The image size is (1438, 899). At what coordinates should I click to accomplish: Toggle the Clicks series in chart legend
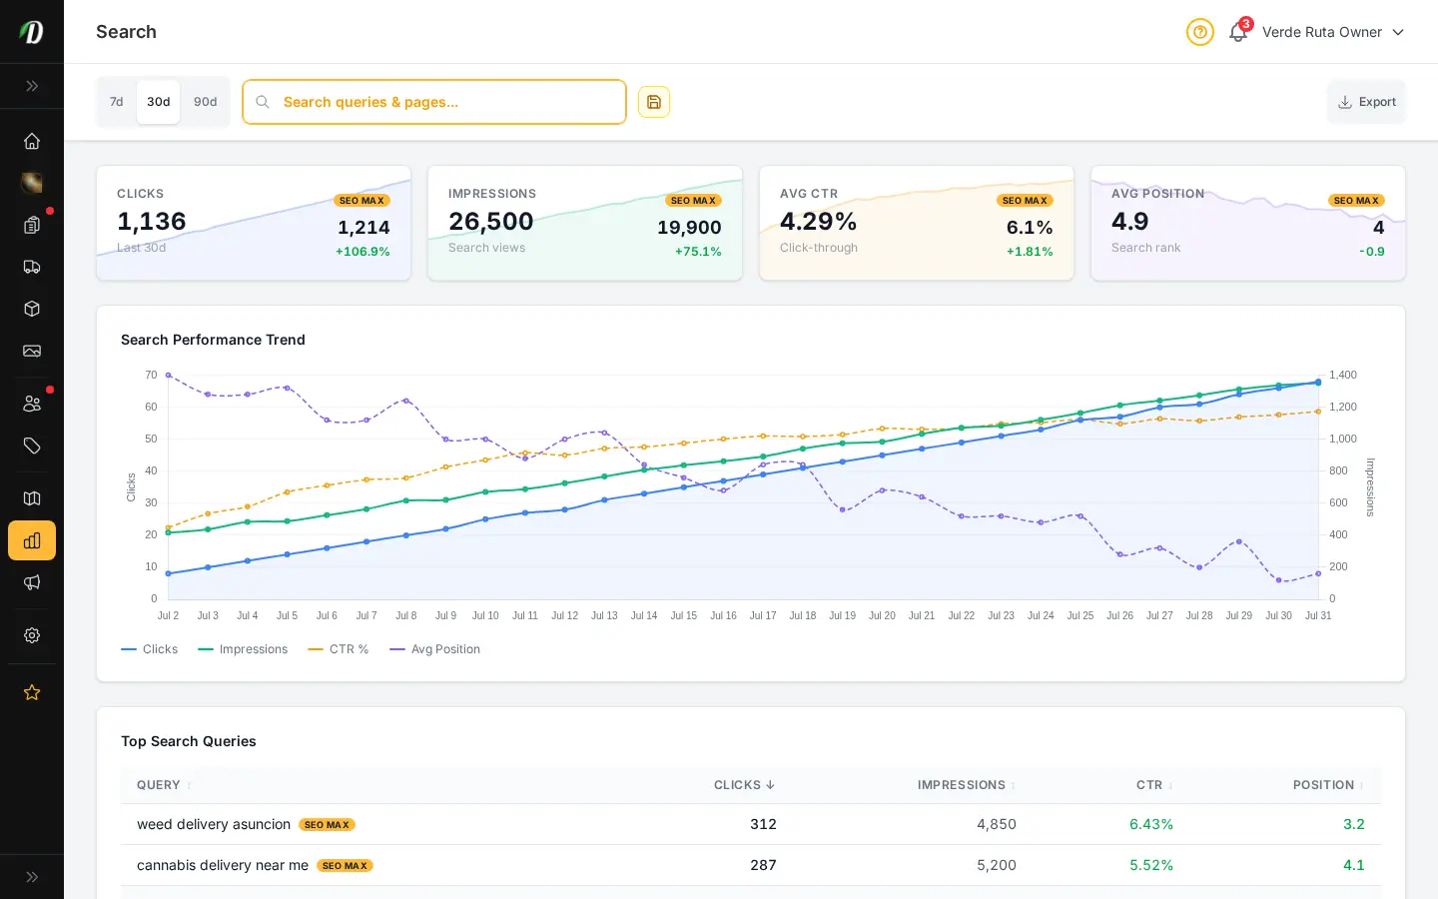pos(150,649)
